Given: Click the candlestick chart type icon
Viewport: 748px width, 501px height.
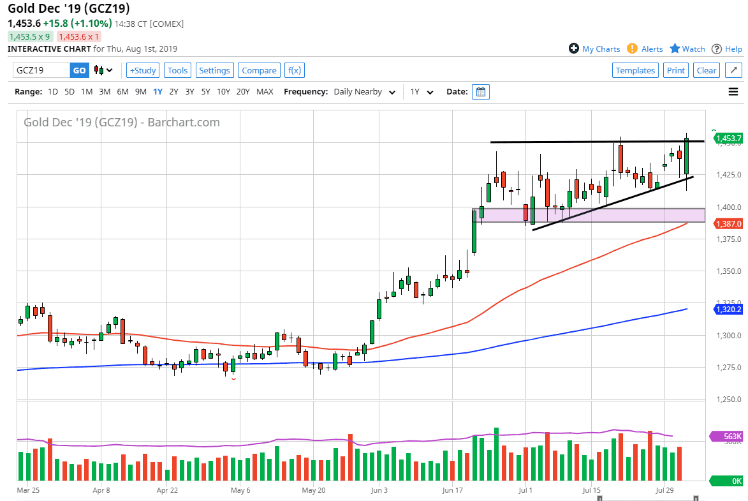Looking at the screenshot, I should pyautogui.click(x=99, y=70).
